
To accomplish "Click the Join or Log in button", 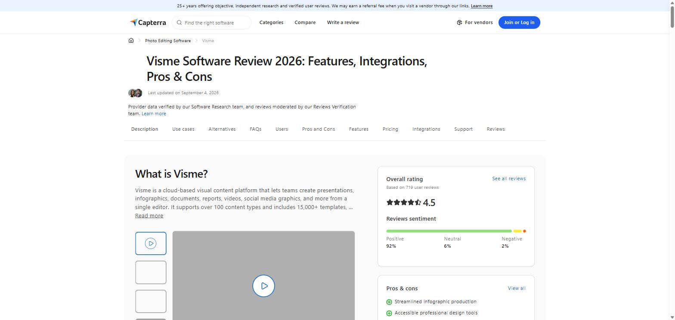I will click(519, 22).
